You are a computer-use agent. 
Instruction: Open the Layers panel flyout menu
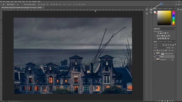tap(175, 42)
